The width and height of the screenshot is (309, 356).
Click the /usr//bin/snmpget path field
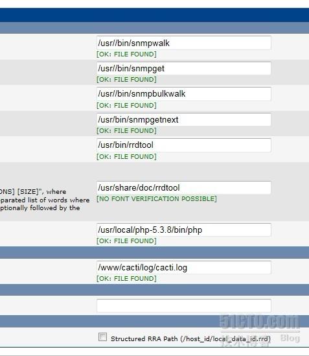click(x=184, y=68)
